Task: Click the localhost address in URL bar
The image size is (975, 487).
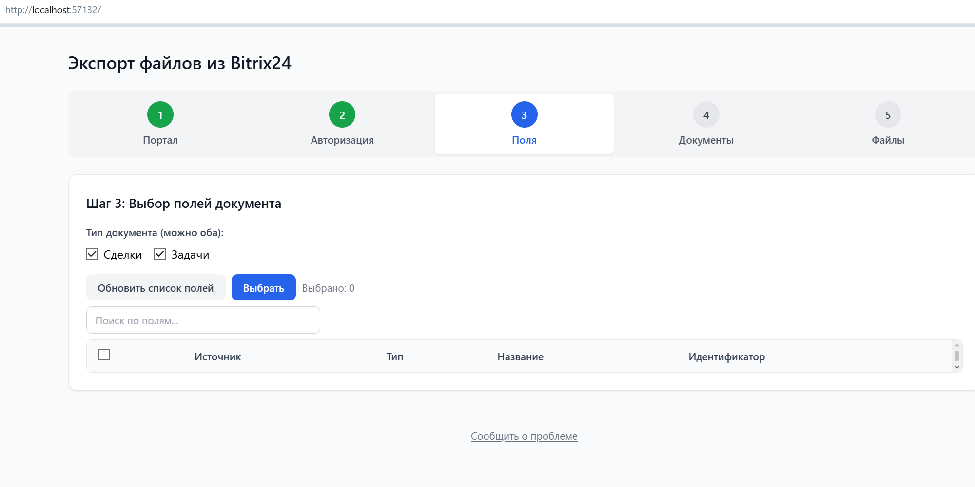Action: coord(53,10)
